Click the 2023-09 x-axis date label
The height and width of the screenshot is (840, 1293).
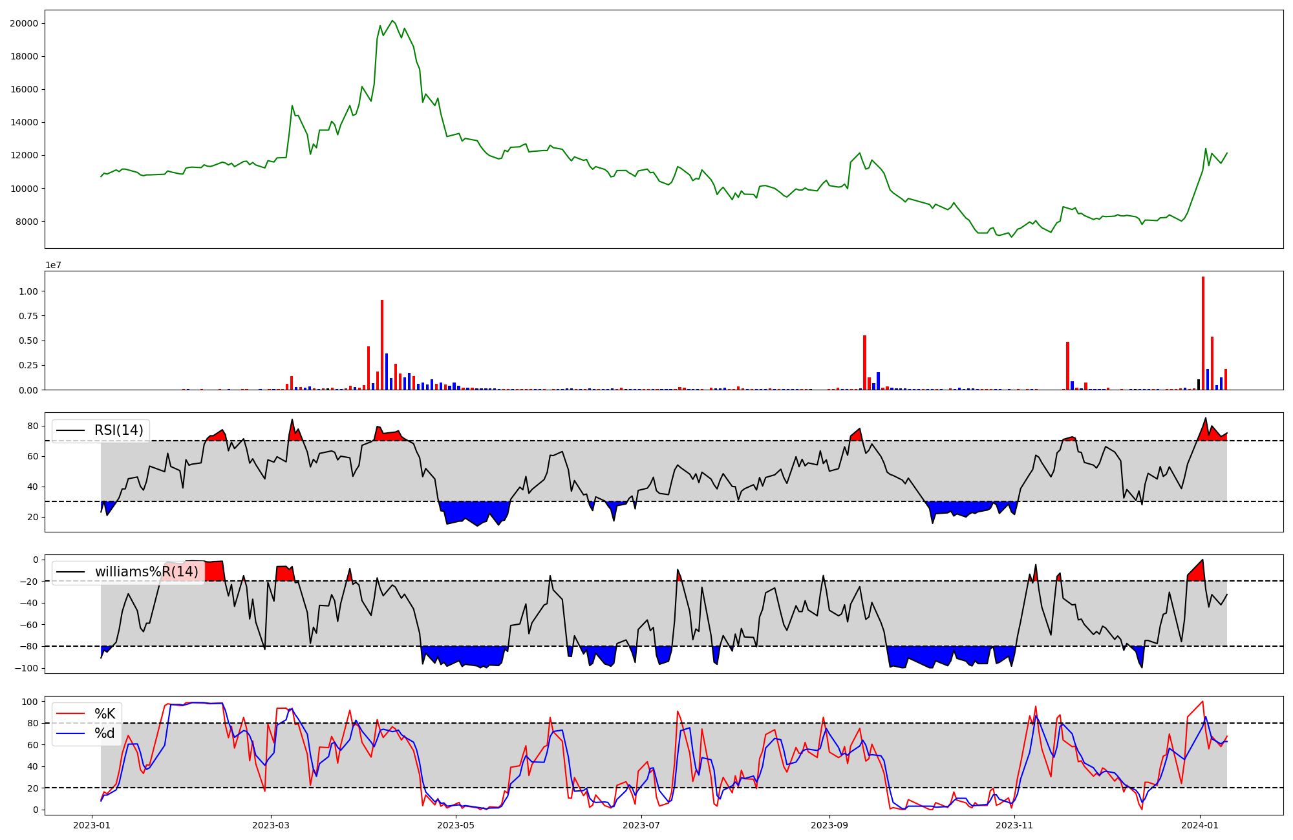click(x=829, y=825)
